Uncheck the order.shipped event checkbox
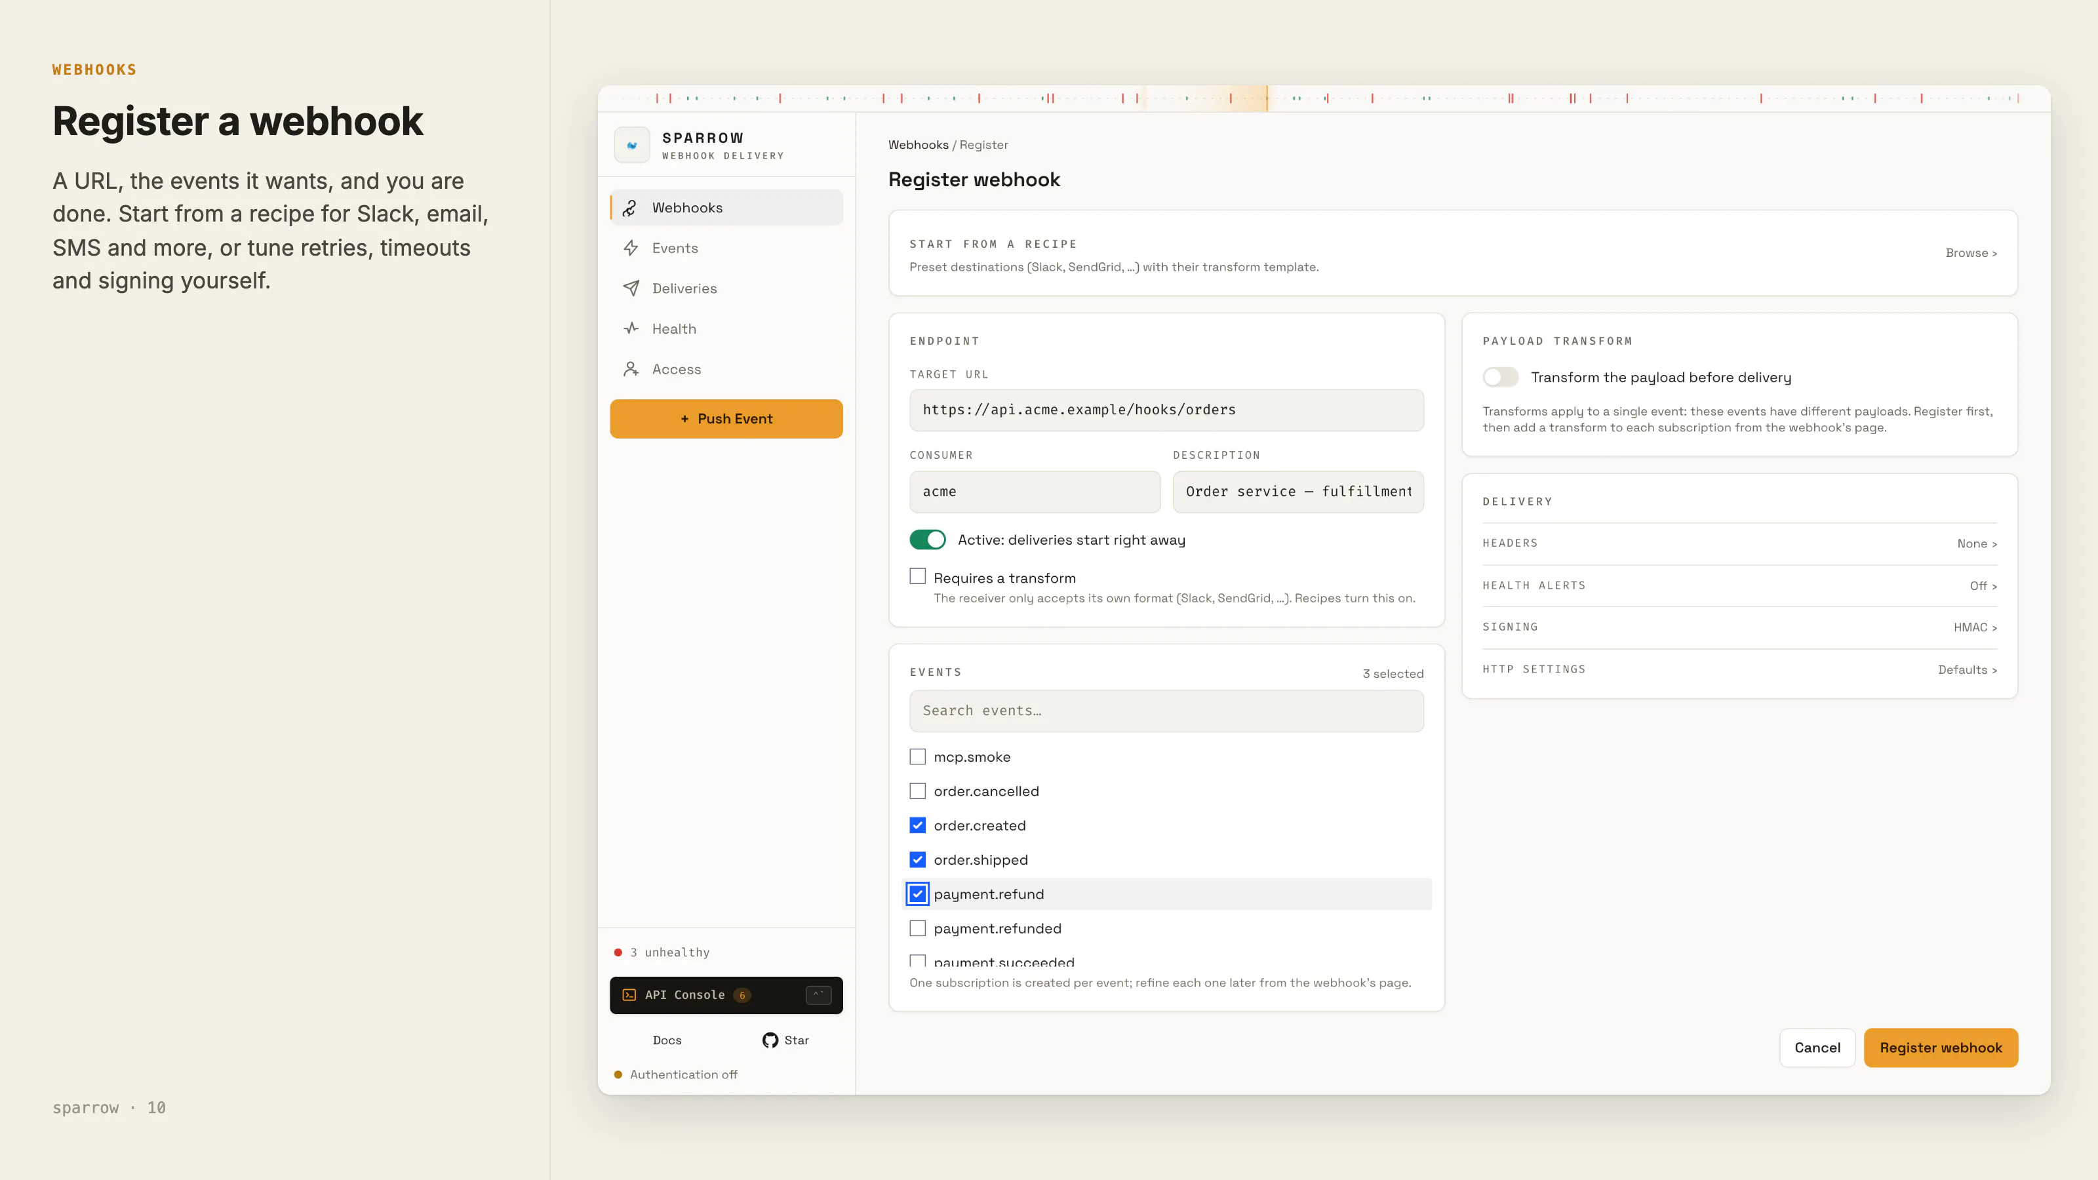The height and width of the screenshot is (1180, 2098). click(918, 859)
